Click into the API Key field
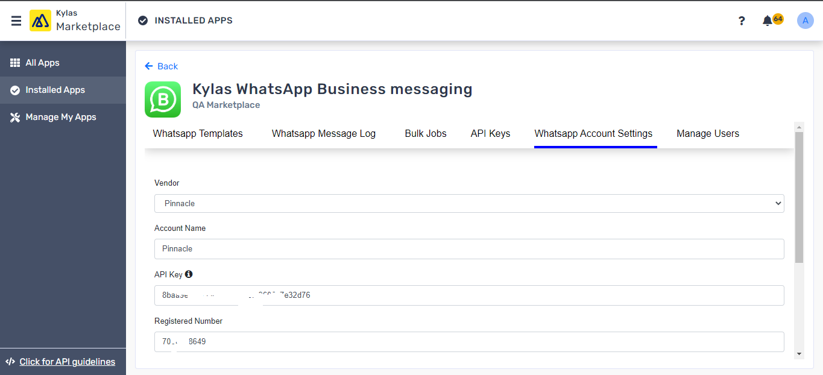The height and width of the screenshot is (375, 823). (x=469, y=295)
